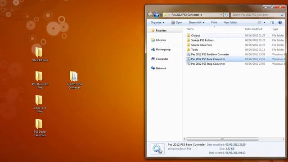
Task: Select the Source Xbox Files folder icon
Action: 188,45
